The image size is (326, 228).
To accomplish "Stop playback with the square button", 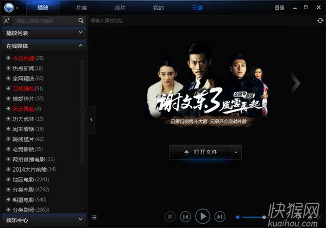I will (170, 217).
